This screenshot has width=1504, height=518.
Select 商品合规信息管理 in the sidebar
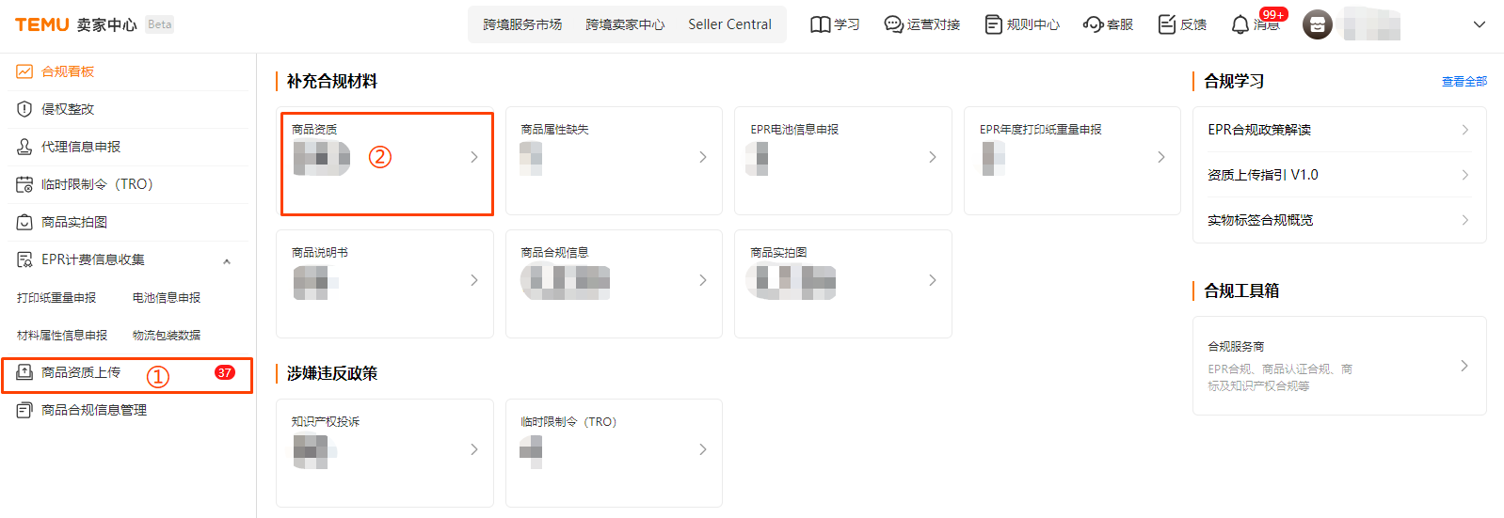point(94,410)
